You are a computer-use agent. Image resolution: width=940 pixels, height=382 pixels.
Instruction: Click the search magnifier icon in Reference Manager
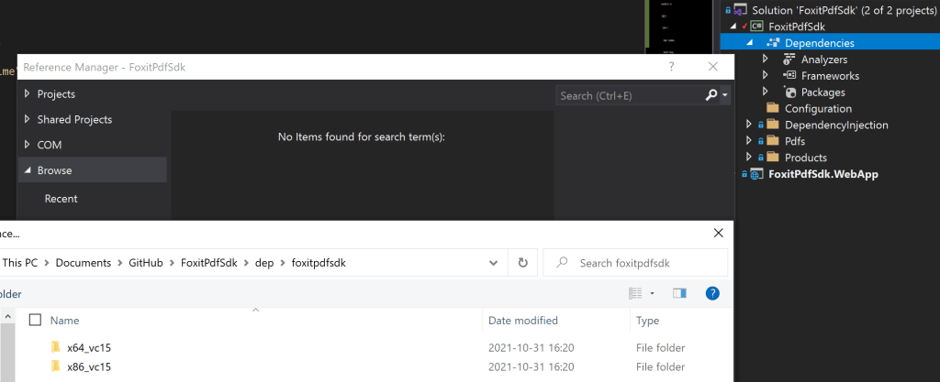[711, 95]
